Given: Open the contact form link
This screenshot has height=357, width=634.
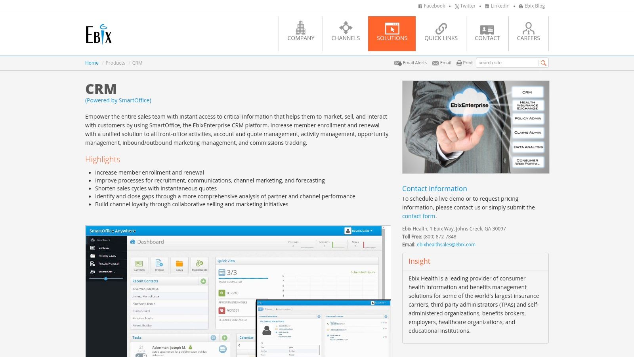Looking at the screenshot, I should [418, 216].
